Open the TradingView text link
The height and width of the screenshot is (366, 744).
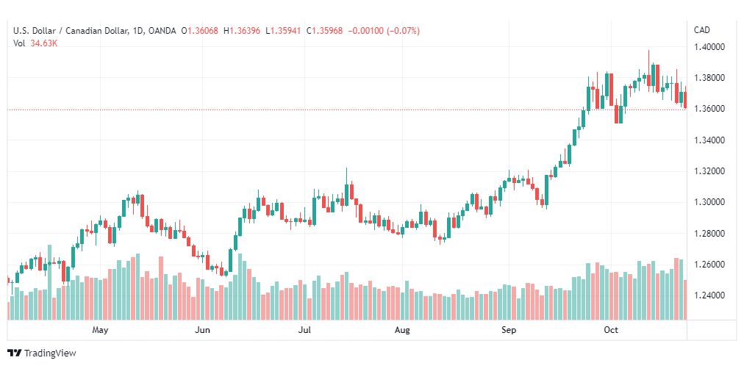50,354
